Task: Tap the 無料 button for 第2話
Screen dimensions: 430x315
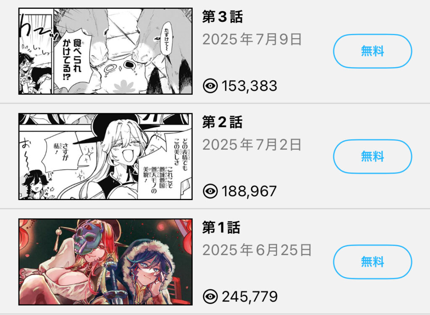Action: tap(372, 156)
